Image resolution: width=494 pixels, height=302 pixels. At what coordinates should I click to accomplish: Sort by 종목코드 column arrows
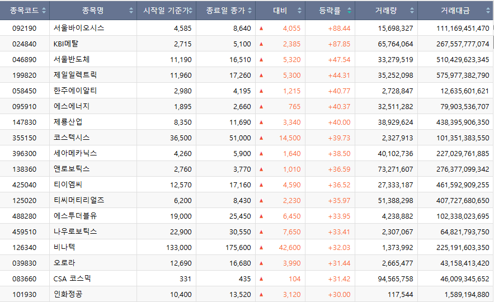point(44,11)
